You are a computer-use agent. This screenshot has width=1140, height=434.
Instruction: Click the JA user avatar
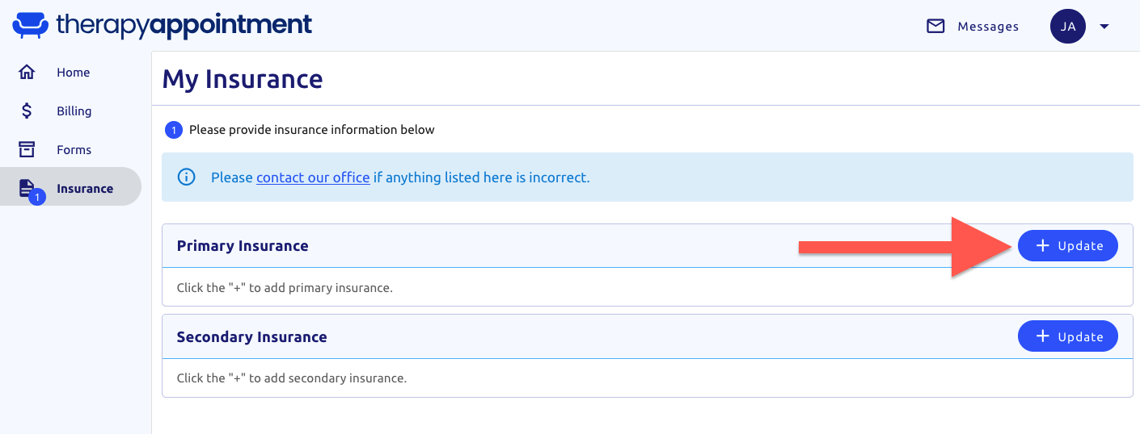[1067, 27]
